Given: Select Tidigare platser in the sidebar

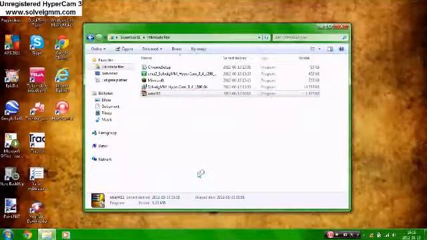Looking at the screenshot, I should click(x=114, y=80).
